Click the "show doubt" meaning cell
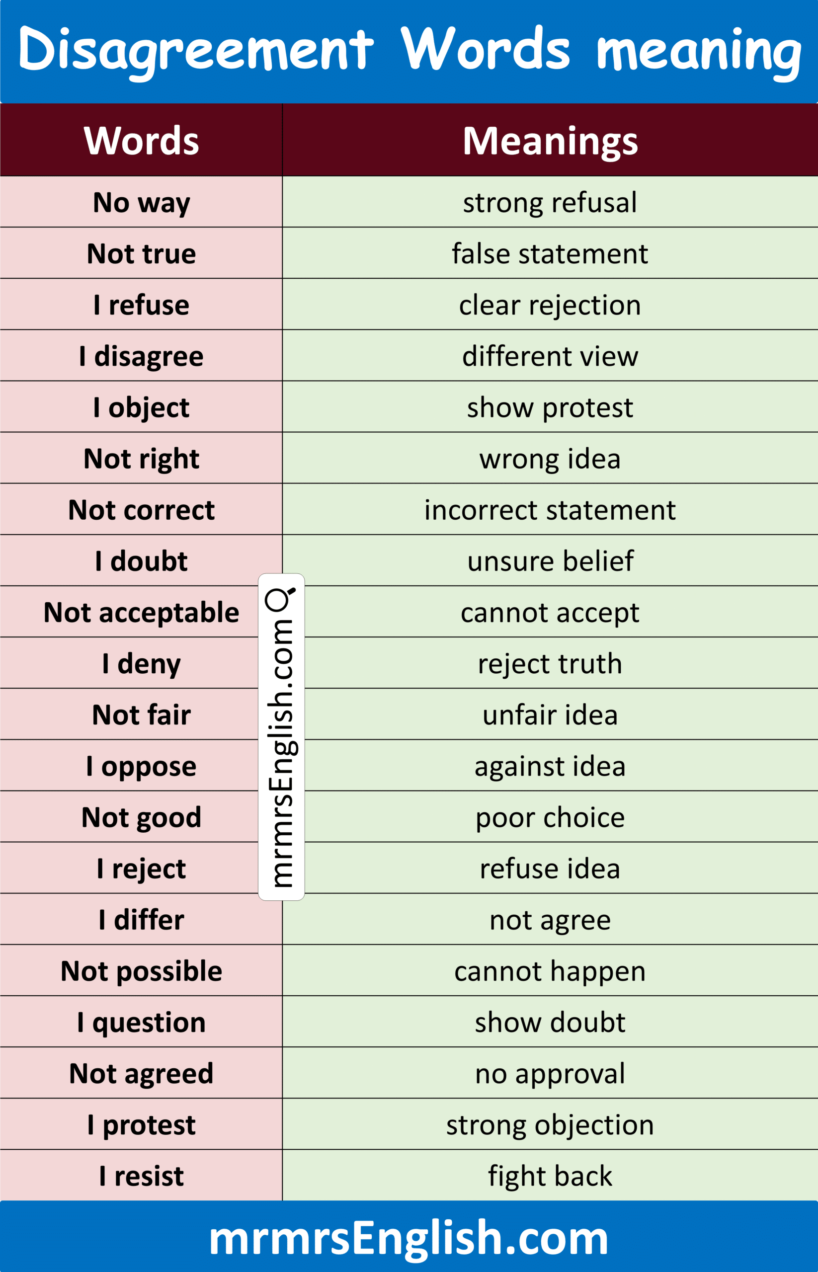 coord(550,1023)
